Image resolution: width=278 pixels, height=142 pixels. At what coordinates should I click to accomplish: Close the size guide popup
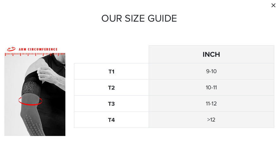273,5
